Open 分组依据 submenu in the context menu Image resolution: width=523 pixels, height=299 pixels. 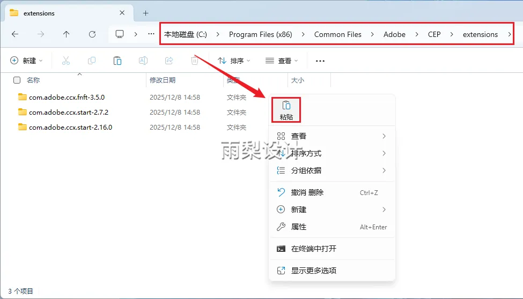coord(332,170)
